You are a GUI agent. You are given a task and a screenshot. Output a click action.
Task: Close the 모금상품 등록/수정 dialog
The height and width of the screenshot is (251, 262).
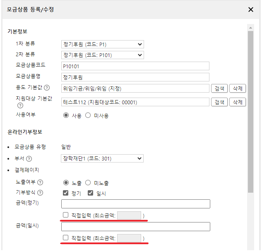(250, 10)
